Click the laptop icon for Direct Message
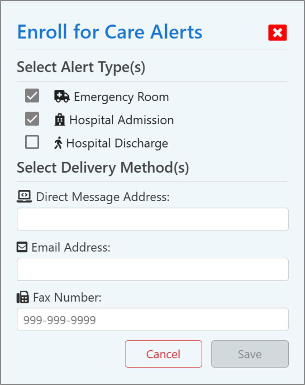This screenshot has height=385, width=305. (24, 196)
